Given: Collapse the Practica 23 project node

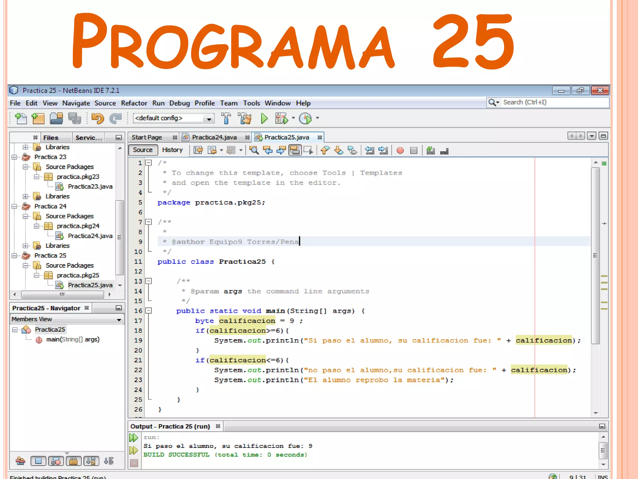Looking at the screenshot, I should (14, 157).
